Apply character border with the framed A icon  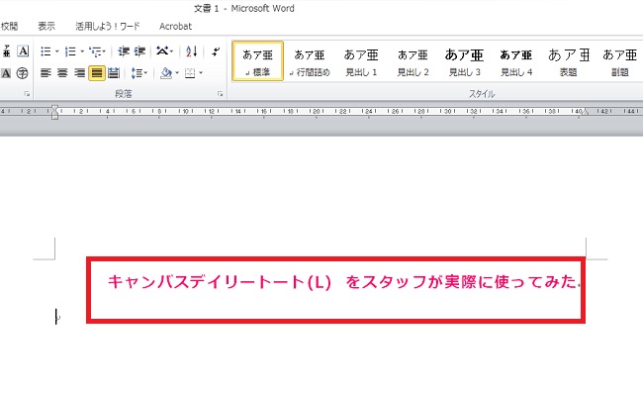pyautogui.click(x=23, y=51)
